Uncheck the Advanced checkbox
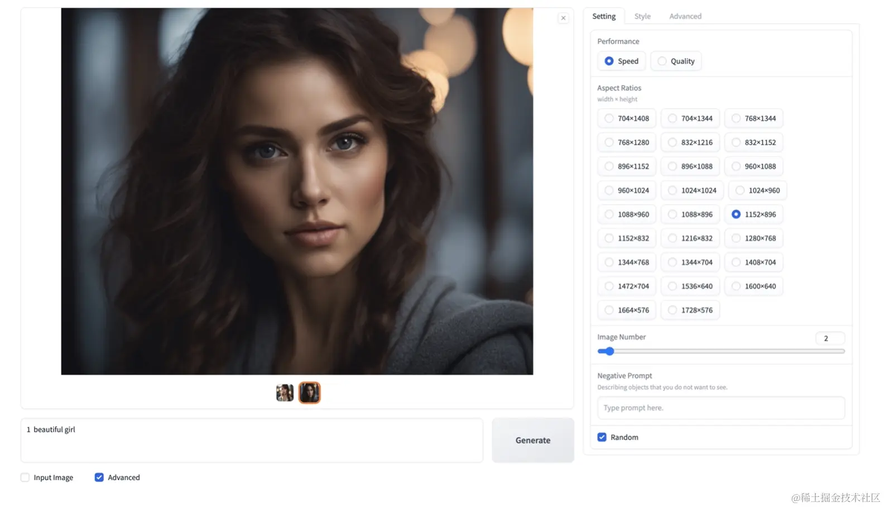The height and width of the screenshot is (507, 884). [x=99, y=477]
